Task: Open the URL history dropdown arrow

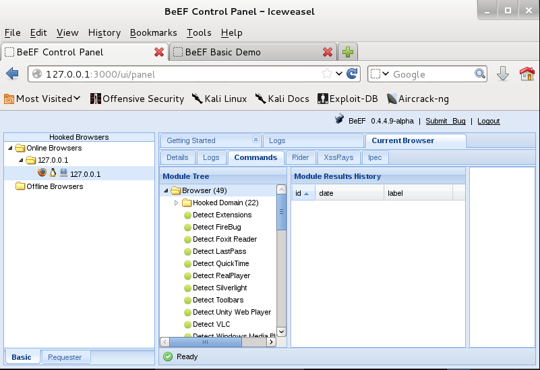Action: click(x=339, y=74)
